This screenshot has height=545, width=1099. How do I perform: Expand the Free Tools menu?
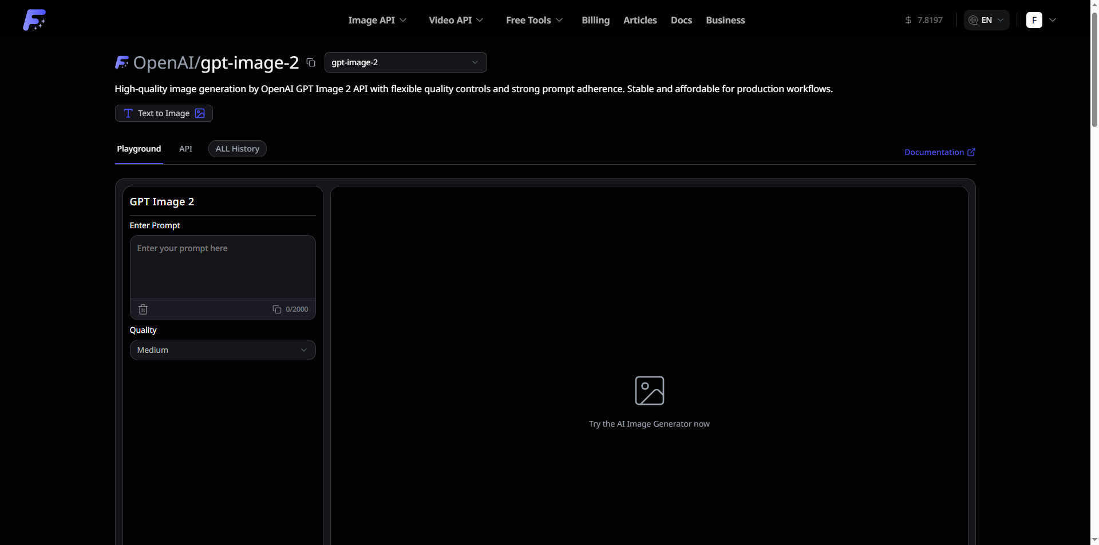click(x=534, y=20)
